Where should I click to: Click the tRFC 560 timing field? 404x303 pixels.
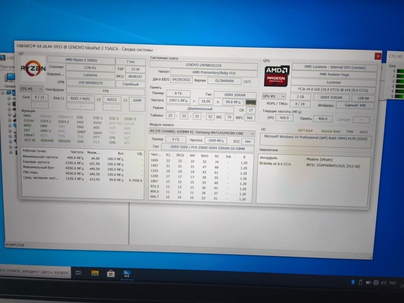coord(249,118)
